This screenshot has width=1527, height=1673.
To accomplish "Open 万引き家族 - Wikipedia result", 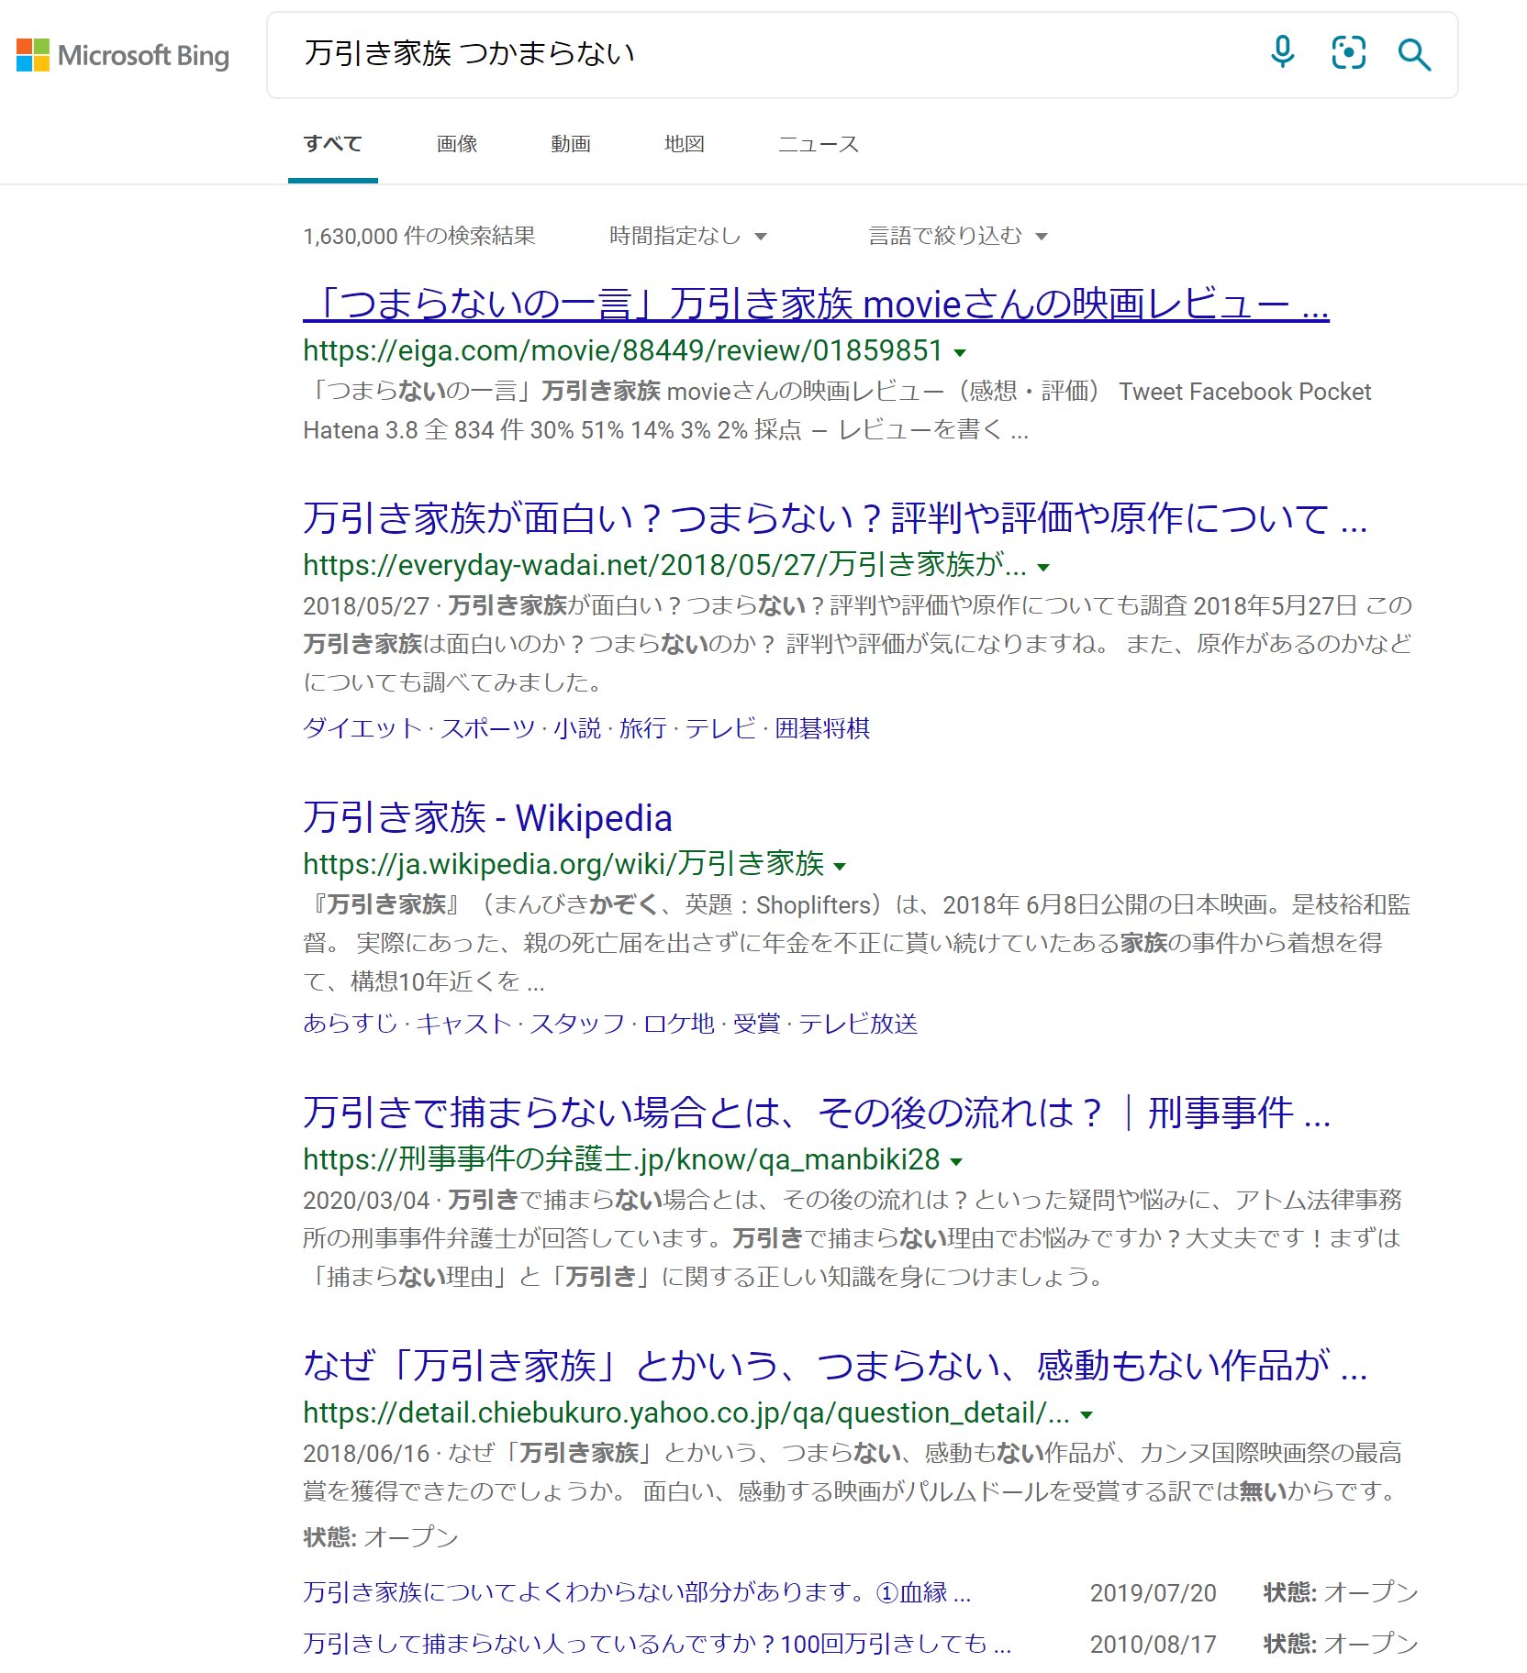I will (x=487, y=817).
